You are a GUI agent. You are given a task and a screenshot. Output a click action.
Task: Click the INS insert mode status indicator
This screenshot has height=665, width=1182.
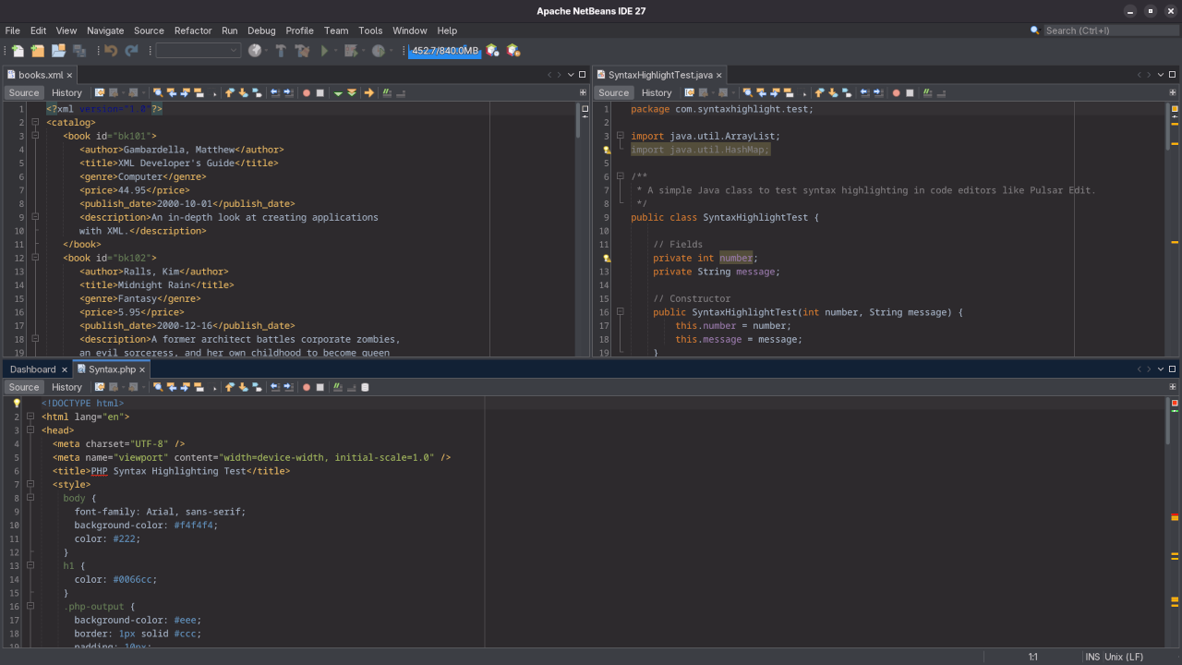(1092, 657)
